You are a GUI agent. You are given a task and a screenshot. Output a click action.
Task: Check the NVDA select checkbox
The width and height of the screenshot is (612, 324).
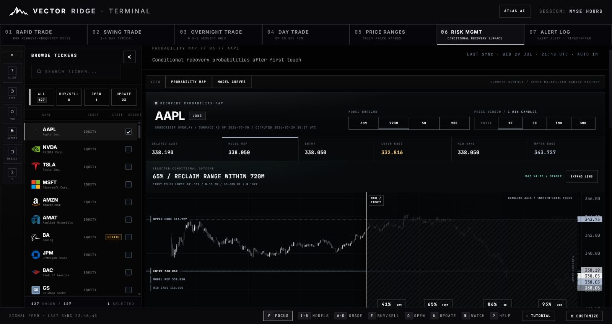[129, 149]
